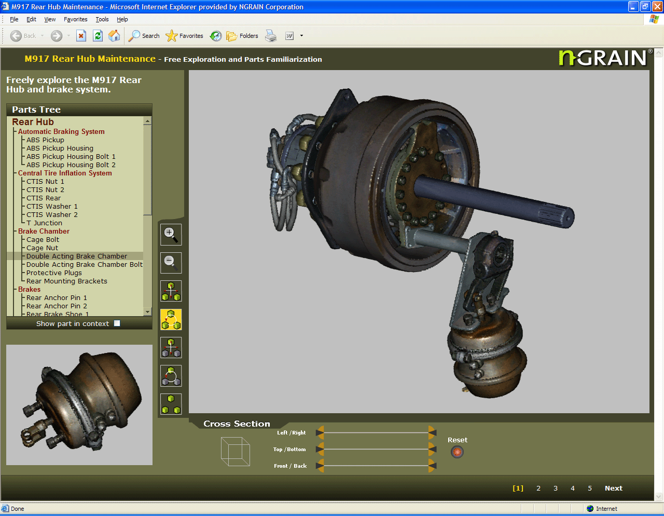This screenshot has width=664, height=516.
Task: Click the Left/Right cross section left handle
Action: click(320, 432)
